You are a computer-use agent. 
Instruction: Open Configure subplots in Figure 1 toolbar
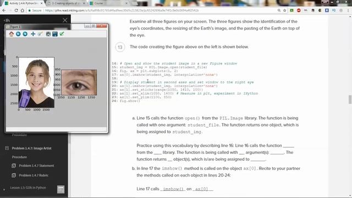pyautogui.click(x=48, y=34)
